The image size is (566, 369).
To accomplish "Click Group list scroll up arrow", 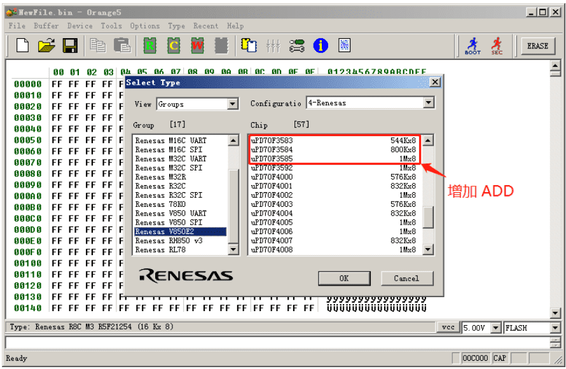I will coord(233,141).
